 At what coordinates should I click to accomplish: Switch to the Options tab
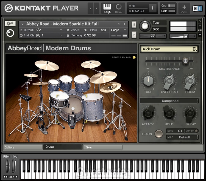click(x=23, y=147)
